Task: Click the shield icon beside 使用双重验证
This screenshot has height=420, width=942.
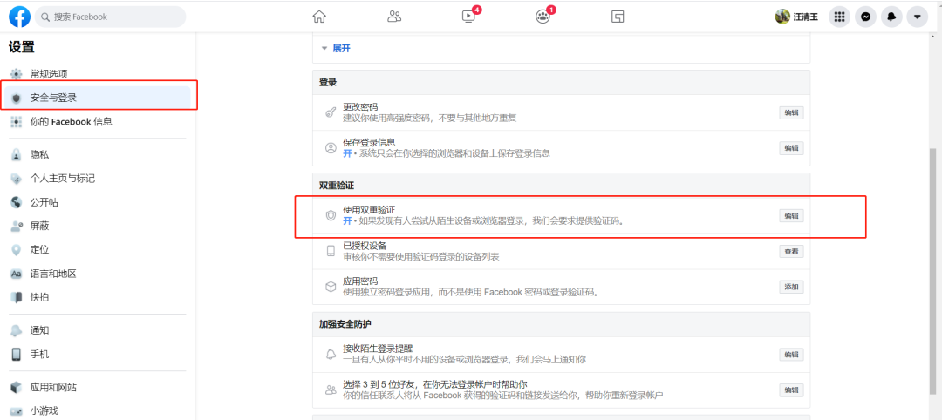Action: [x=330, y=216]
